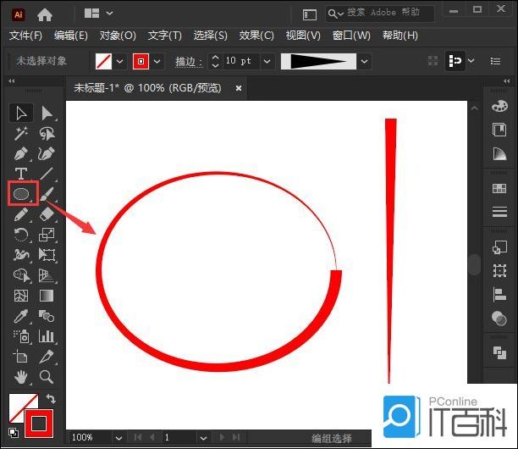This screenshot has width=518, height=449.
Task: Activate the Scale tool
Action: tap(47, 235)
